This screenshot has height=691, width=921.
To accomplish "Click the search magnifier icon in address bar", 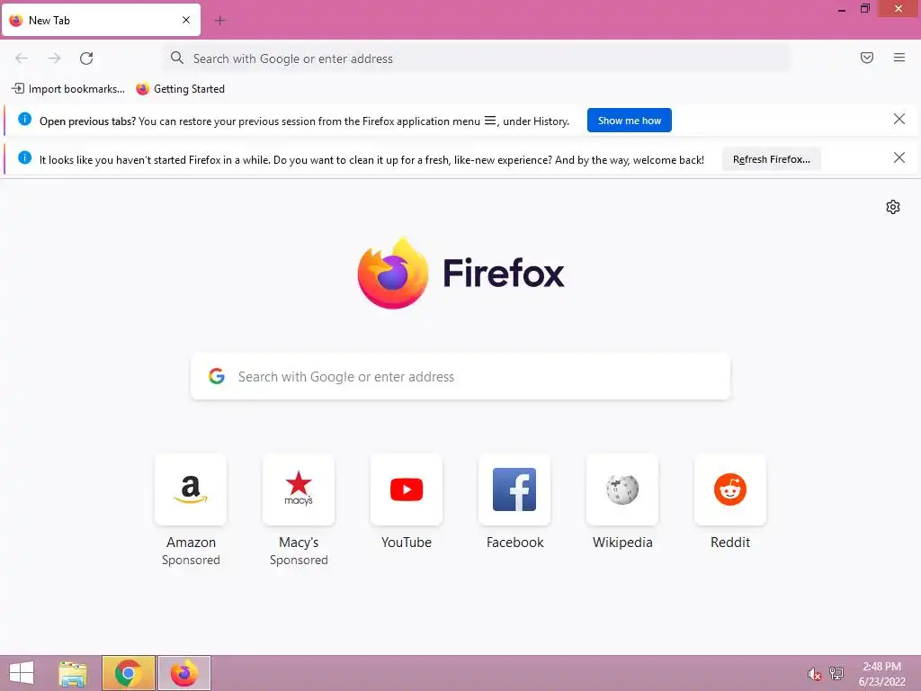I will pos(177,58).
